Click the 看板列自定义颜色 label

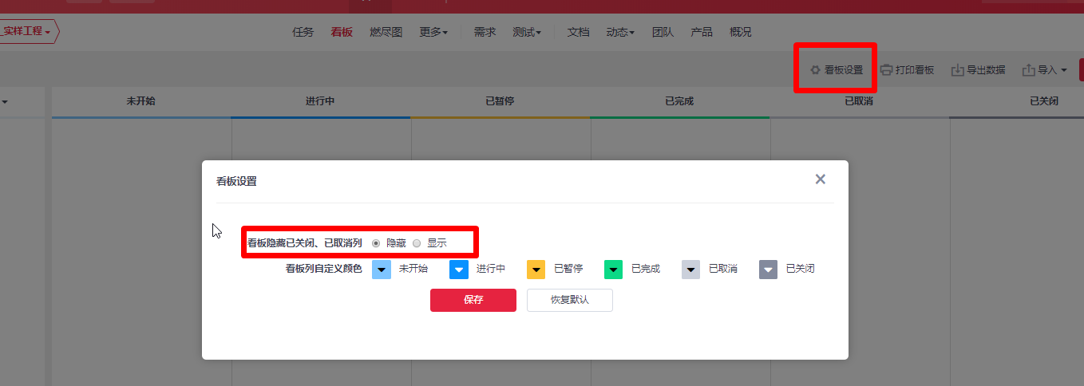pyautogui.click(x=324, y=269)
